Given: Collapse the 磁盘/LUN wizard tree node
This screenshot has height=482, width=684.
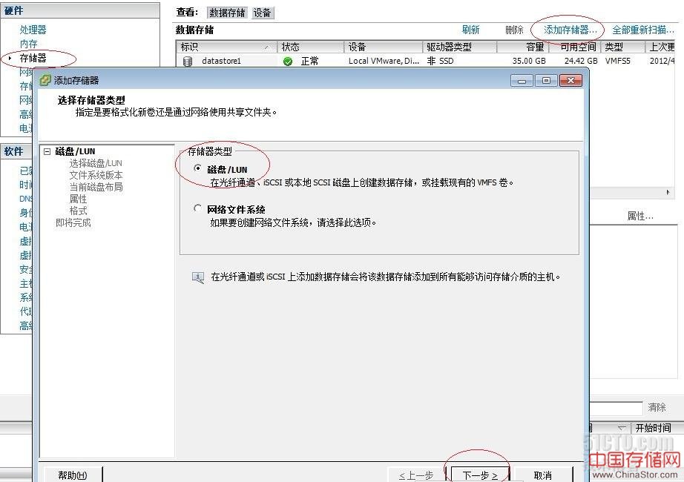Looking at the screenshot, I should coord(47,151).
